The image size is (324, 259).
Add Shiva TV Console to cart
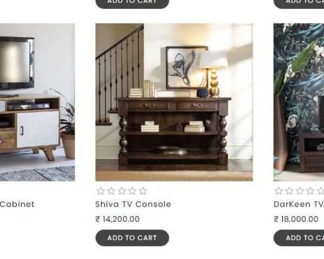[132, 238]
